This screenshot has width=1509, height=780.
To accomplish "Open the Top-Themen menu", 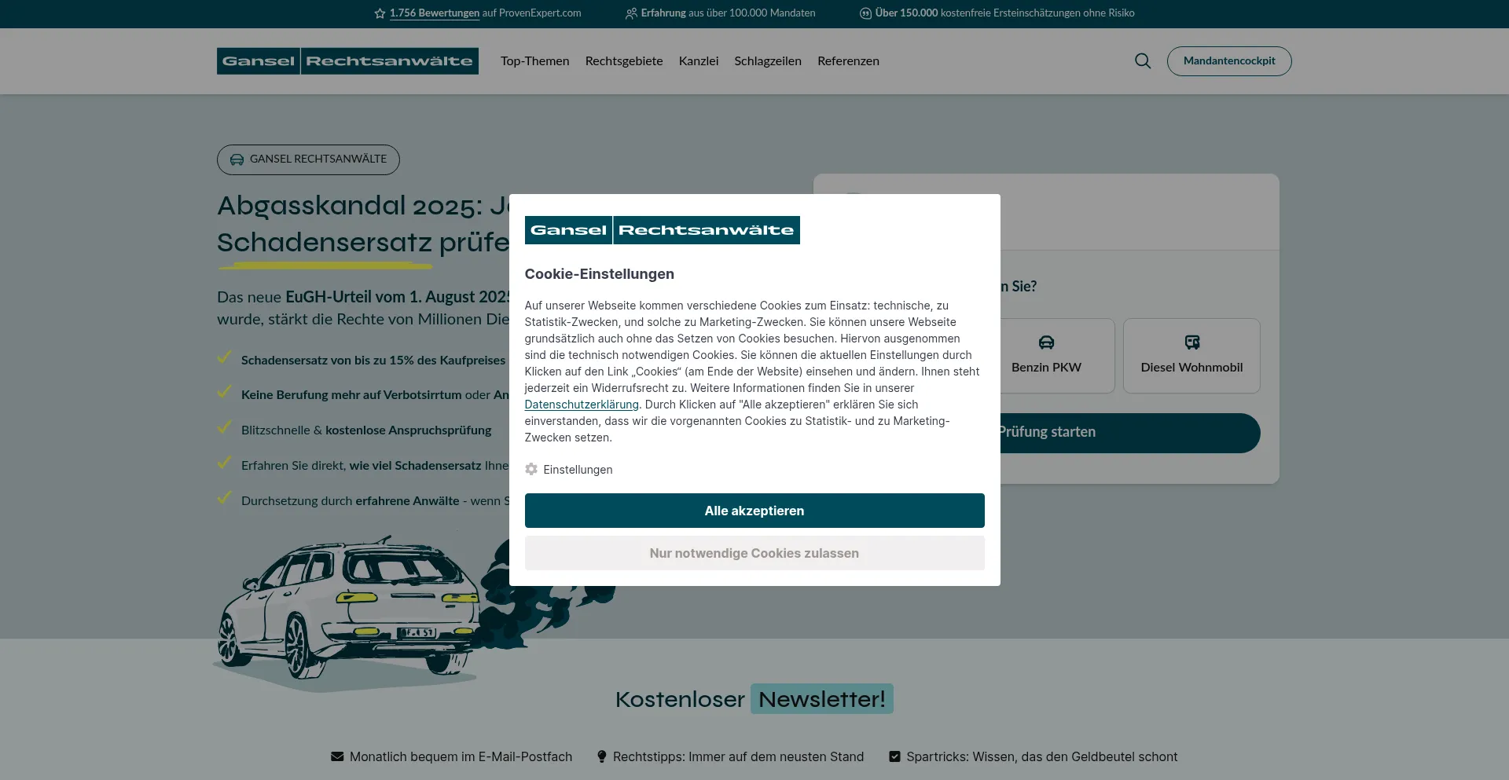I will 534,61.
